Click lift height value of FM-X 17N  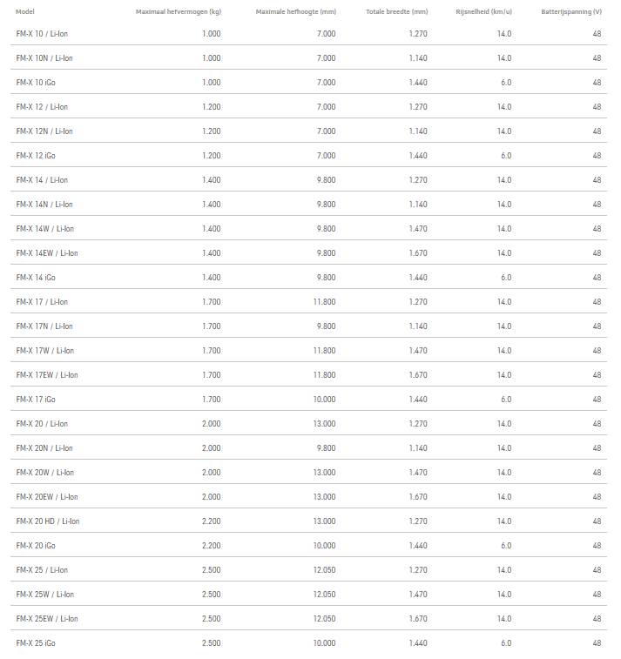tap(326, 326)
